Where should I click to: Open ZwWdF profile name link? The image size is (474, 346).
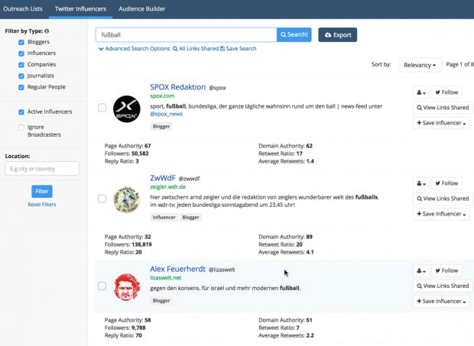163,178
